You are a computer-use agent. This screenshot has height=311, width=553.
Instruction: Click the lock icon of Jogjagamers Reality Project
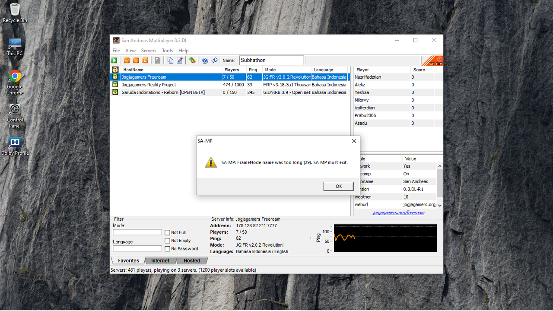pos(115,85)
